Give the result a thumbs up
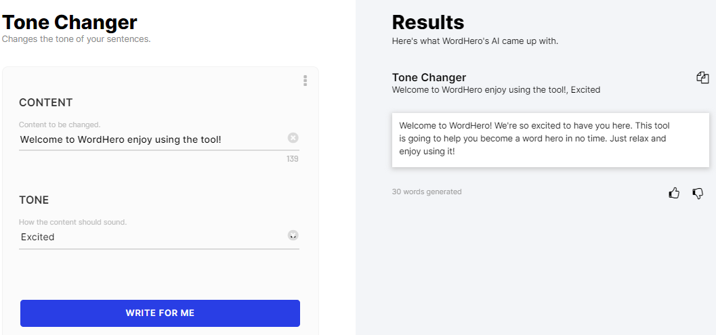This screenshot has width=716, height=335. pos(674,194)
